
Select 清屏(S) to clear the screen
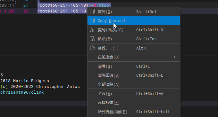[x=134, y=66]
